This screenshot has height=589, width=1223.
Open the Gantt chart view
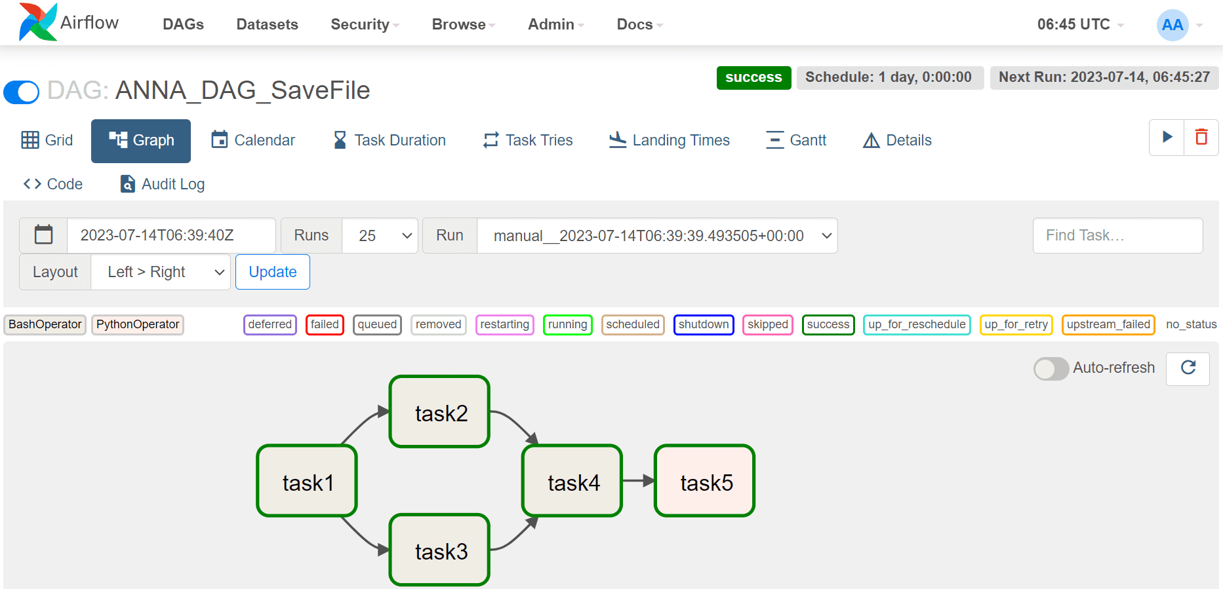point(796,140)
